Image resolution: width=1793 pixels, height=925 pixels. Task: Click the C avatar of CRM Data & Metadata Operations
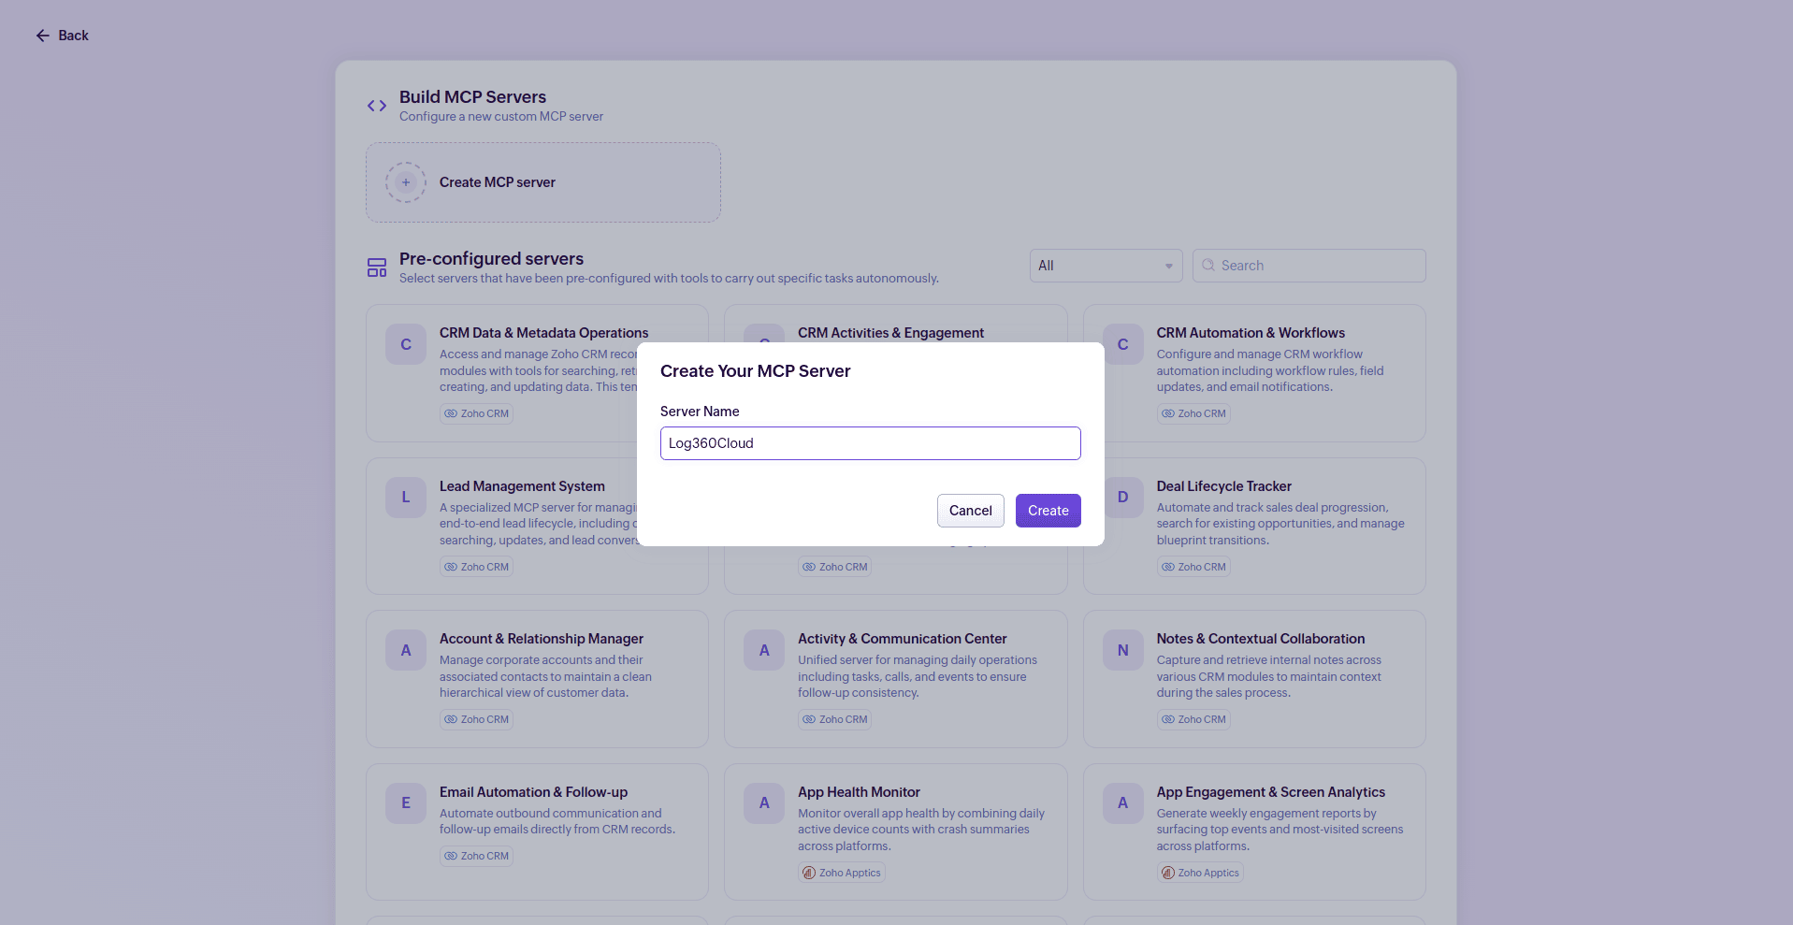tap(406, 344)
